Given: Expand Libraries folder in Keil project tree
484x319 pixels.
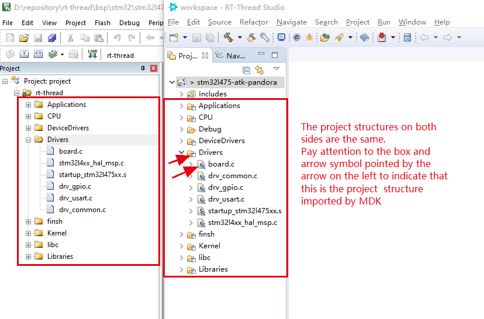Looking at the screenshot, I should click(x=29, y=256).
